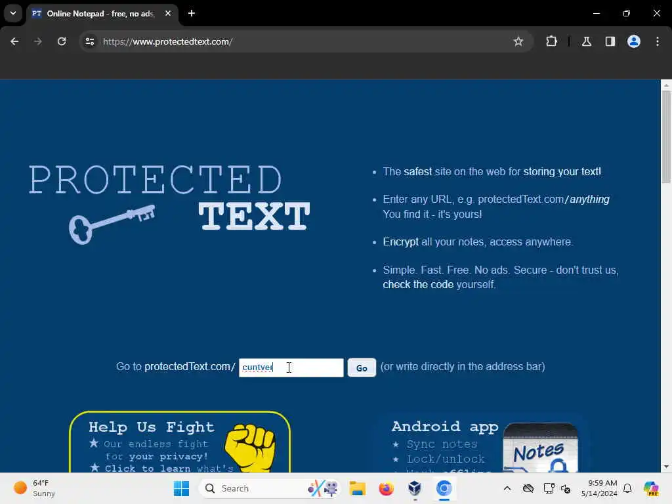Open the 'check the code' link
Screen dimensions: 672x504
click(418, 285)
